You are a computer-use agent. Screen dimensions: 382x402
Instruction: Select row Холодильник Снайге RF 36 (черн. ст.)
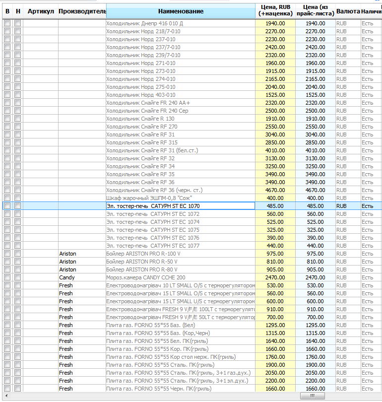(192, 190)
